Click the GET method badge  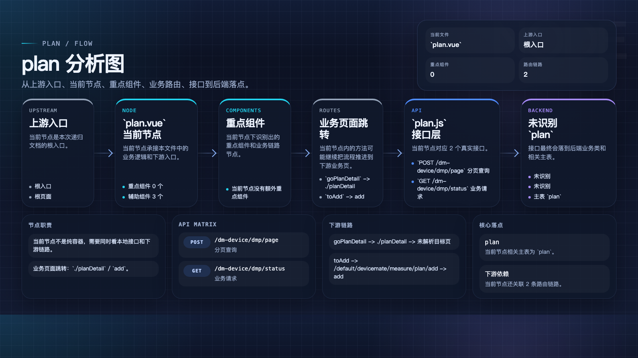click(197, 270)
